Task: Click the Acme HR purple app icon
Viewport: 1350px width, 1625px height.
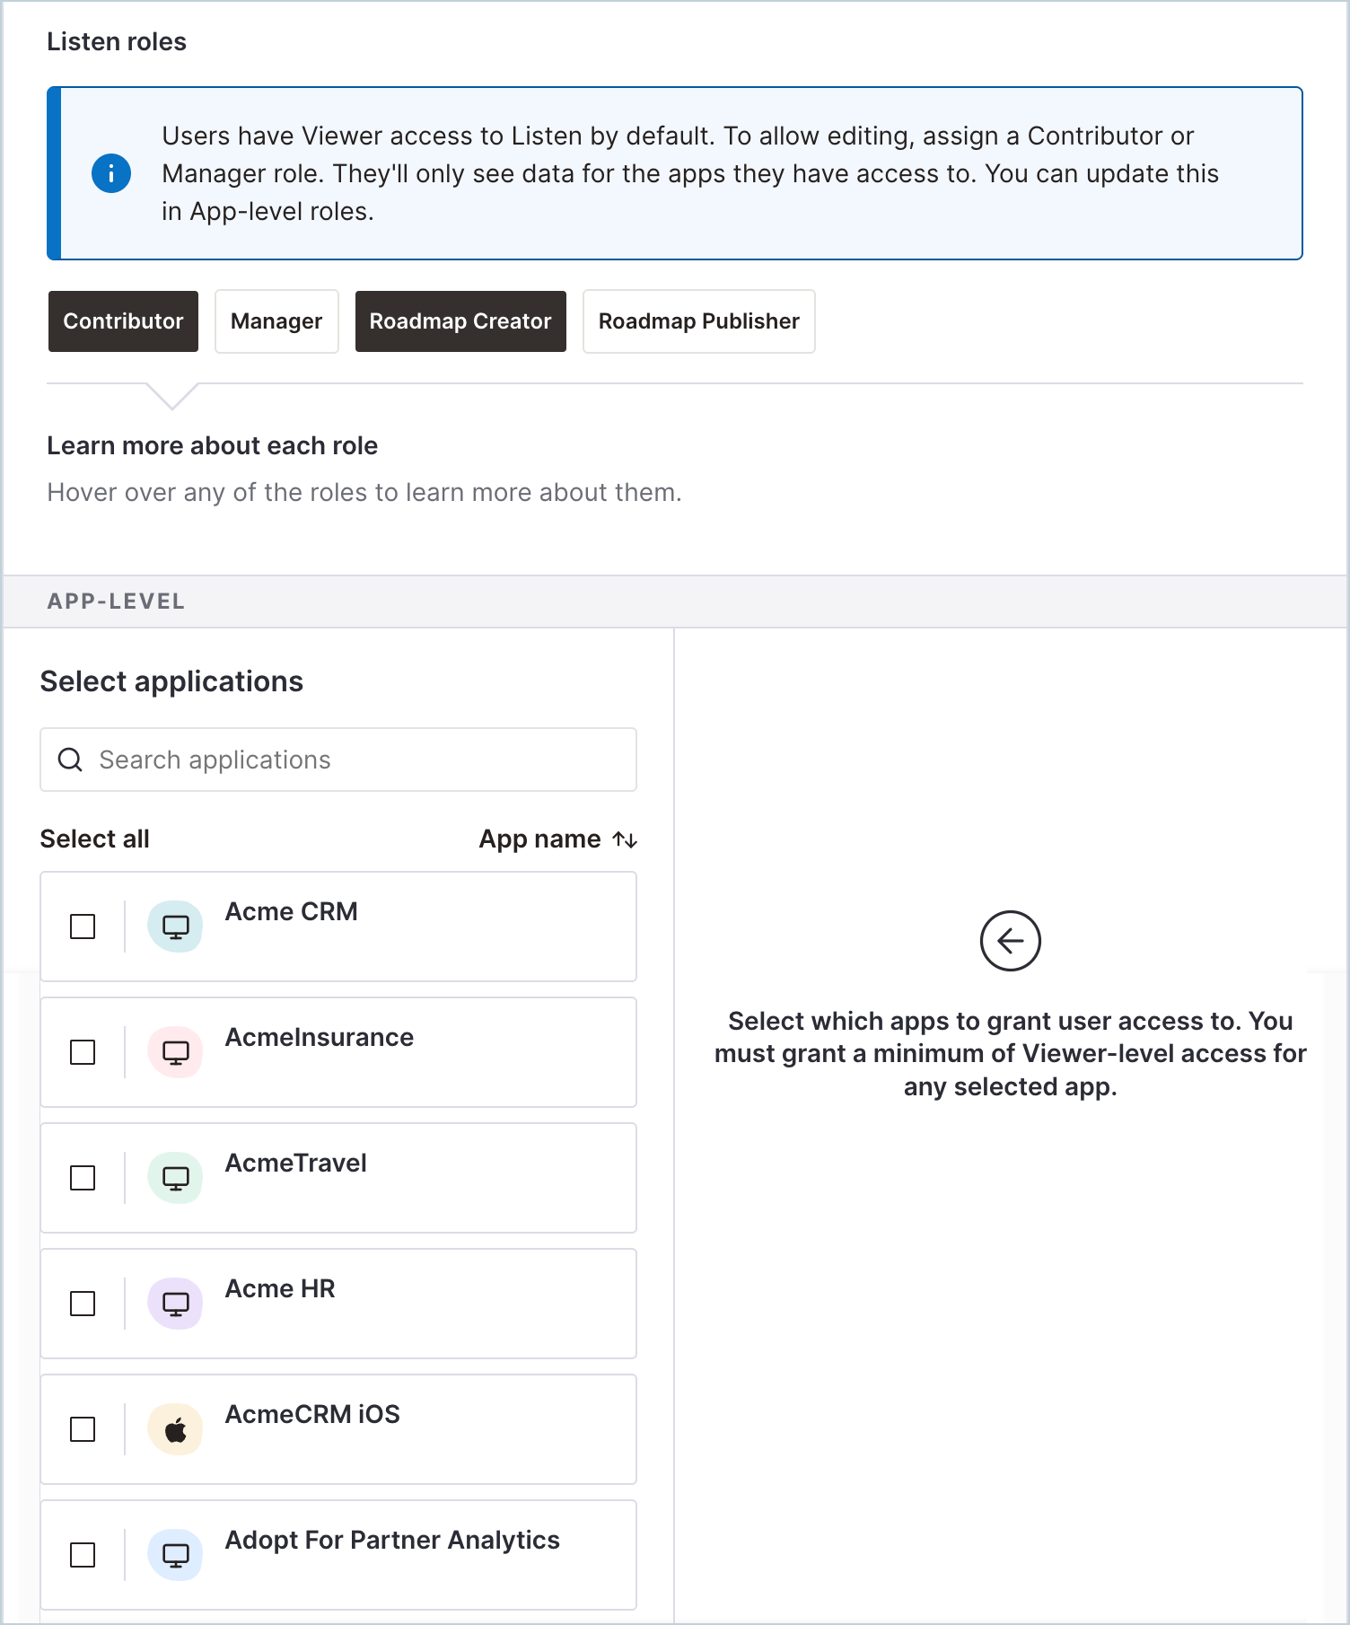Action: 175,1304
